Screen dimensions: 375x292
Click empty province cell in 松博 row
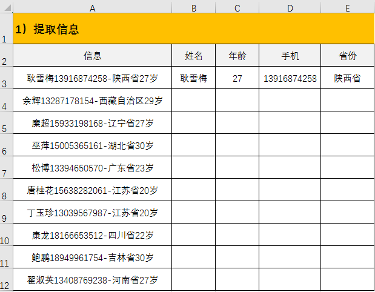click(348, 167)
